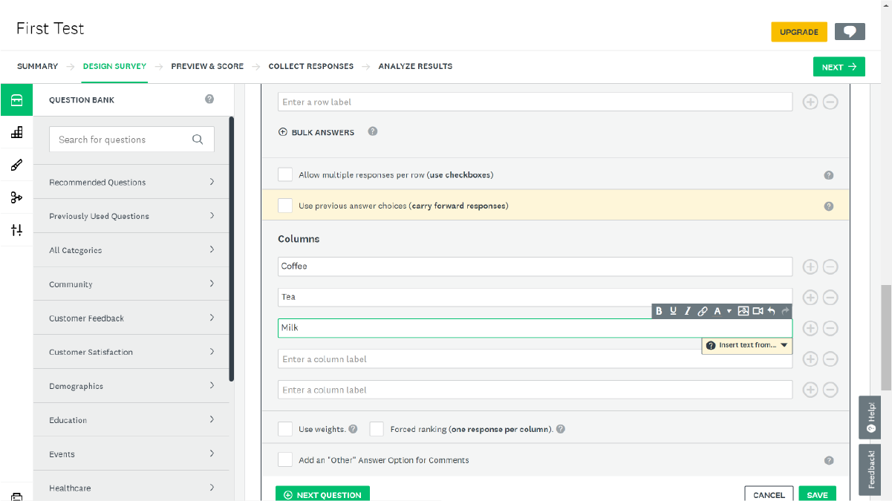Click the green Next button at top
Image resolution: width=892 pixels, height=501 pixels.
click(x=839, y=67)
